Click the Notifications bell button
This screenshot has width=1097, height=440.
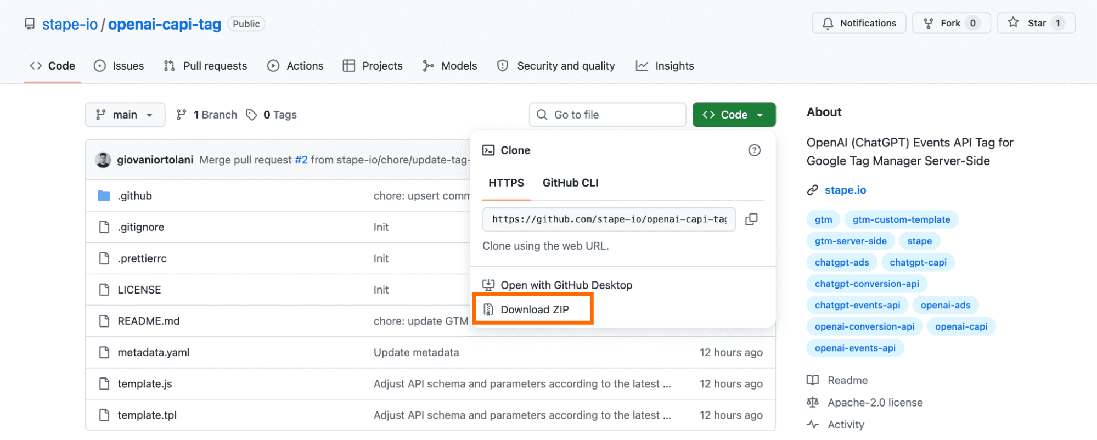click(859, 23)
